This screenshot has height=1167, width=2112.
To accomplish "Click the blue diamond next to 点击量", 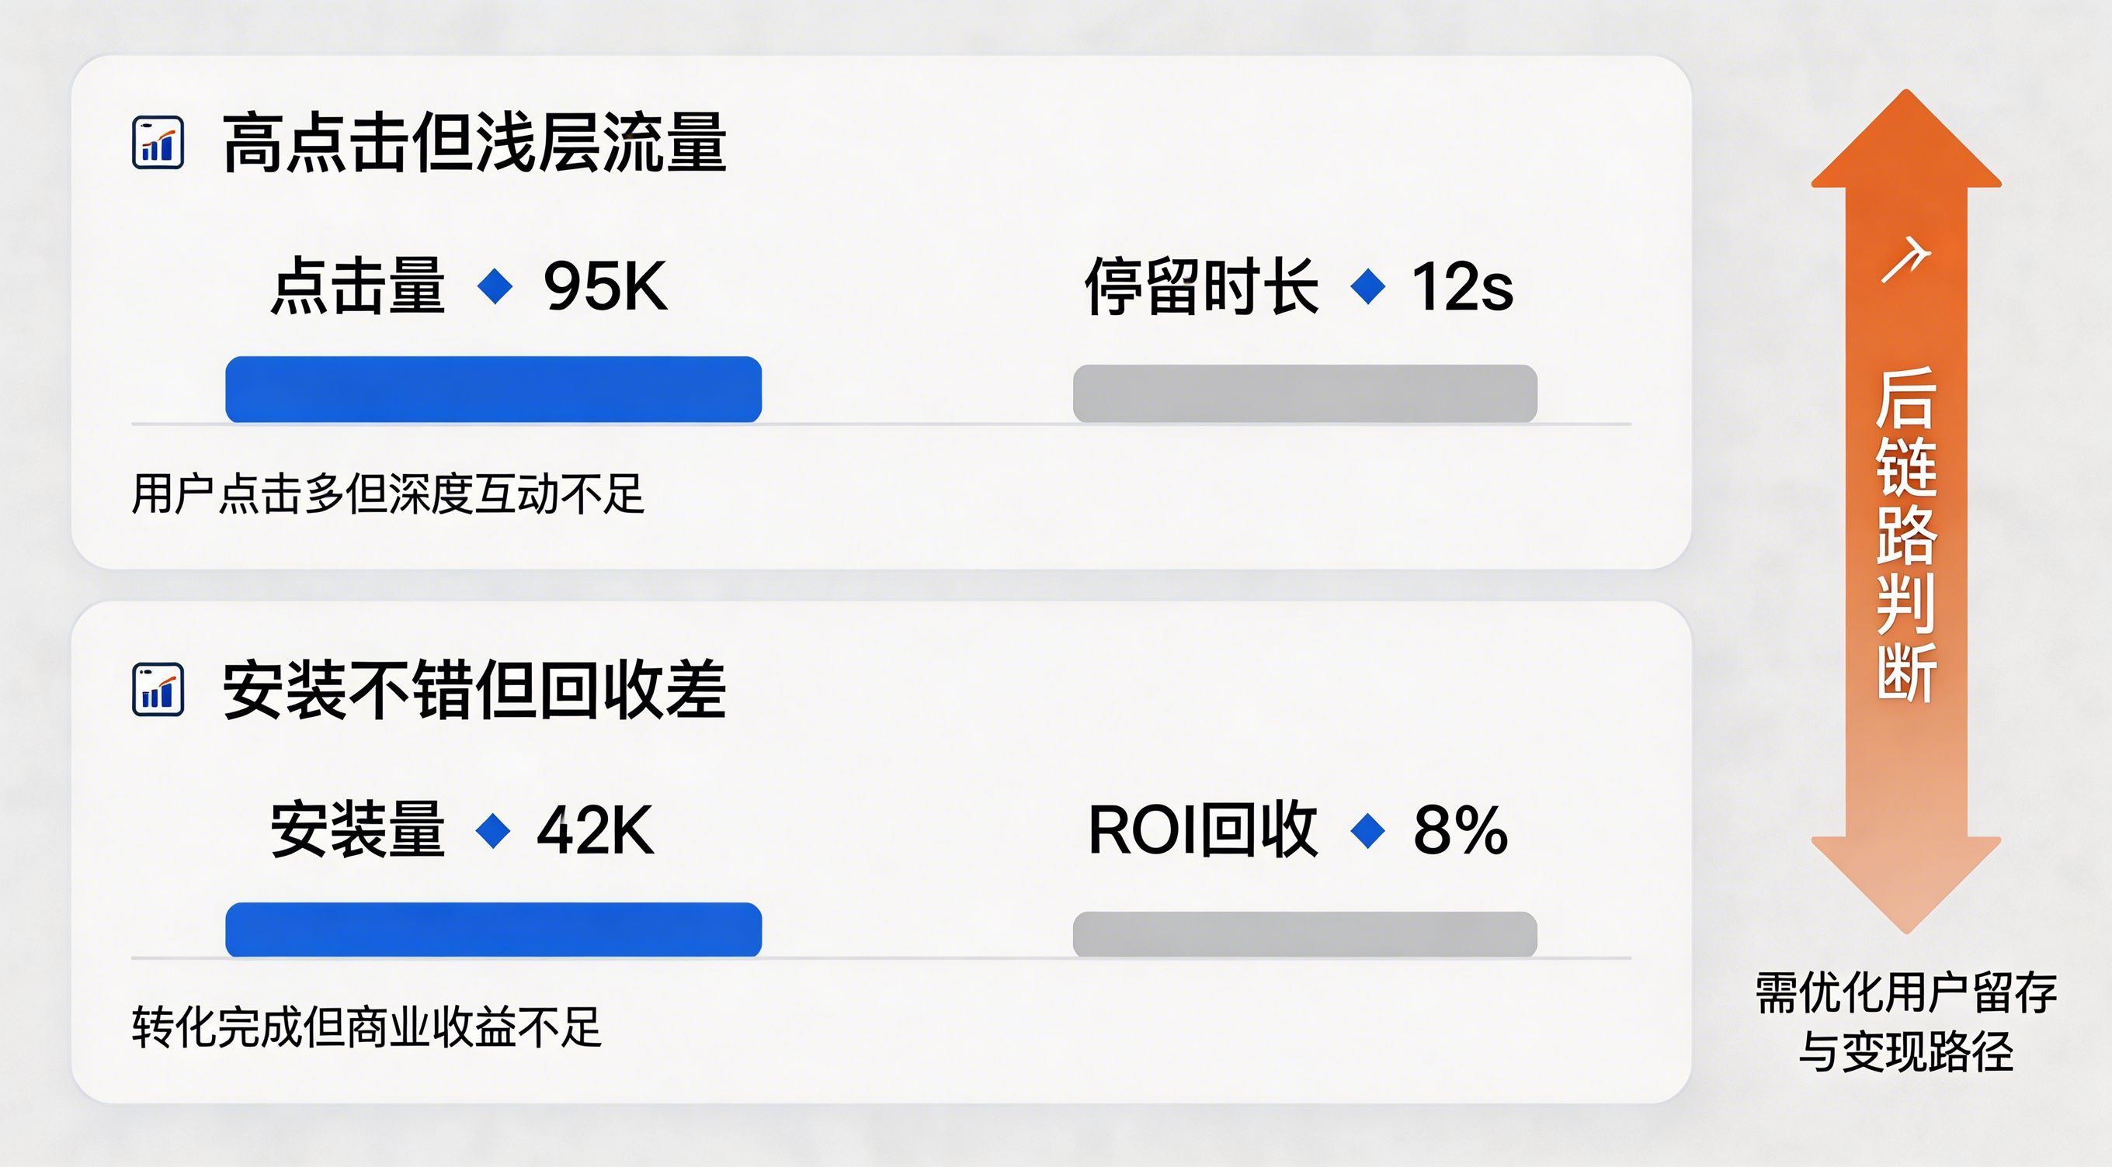I will pos(495,287).
